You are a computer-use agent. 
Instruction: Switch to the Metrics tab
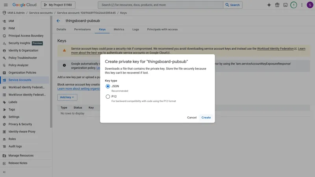click(119, 29)
